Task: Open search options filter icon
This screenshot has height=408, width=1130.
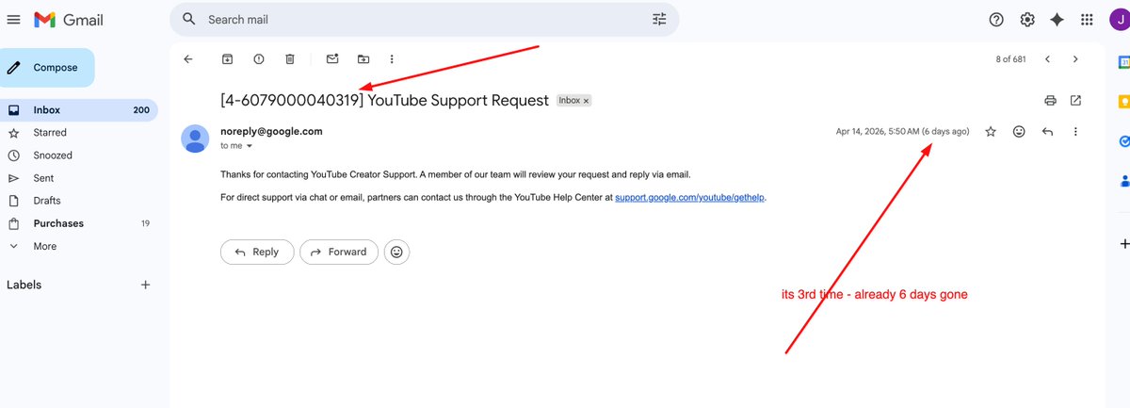Action: pyautogui.click(x=659, y=19)
